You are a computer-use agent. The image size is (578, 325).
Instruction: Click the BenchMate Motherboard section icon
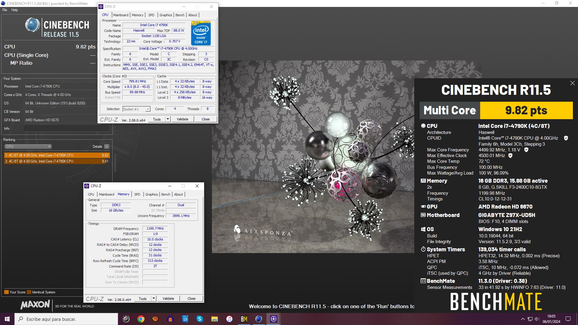pyautogui.click(x=423, y=215)
